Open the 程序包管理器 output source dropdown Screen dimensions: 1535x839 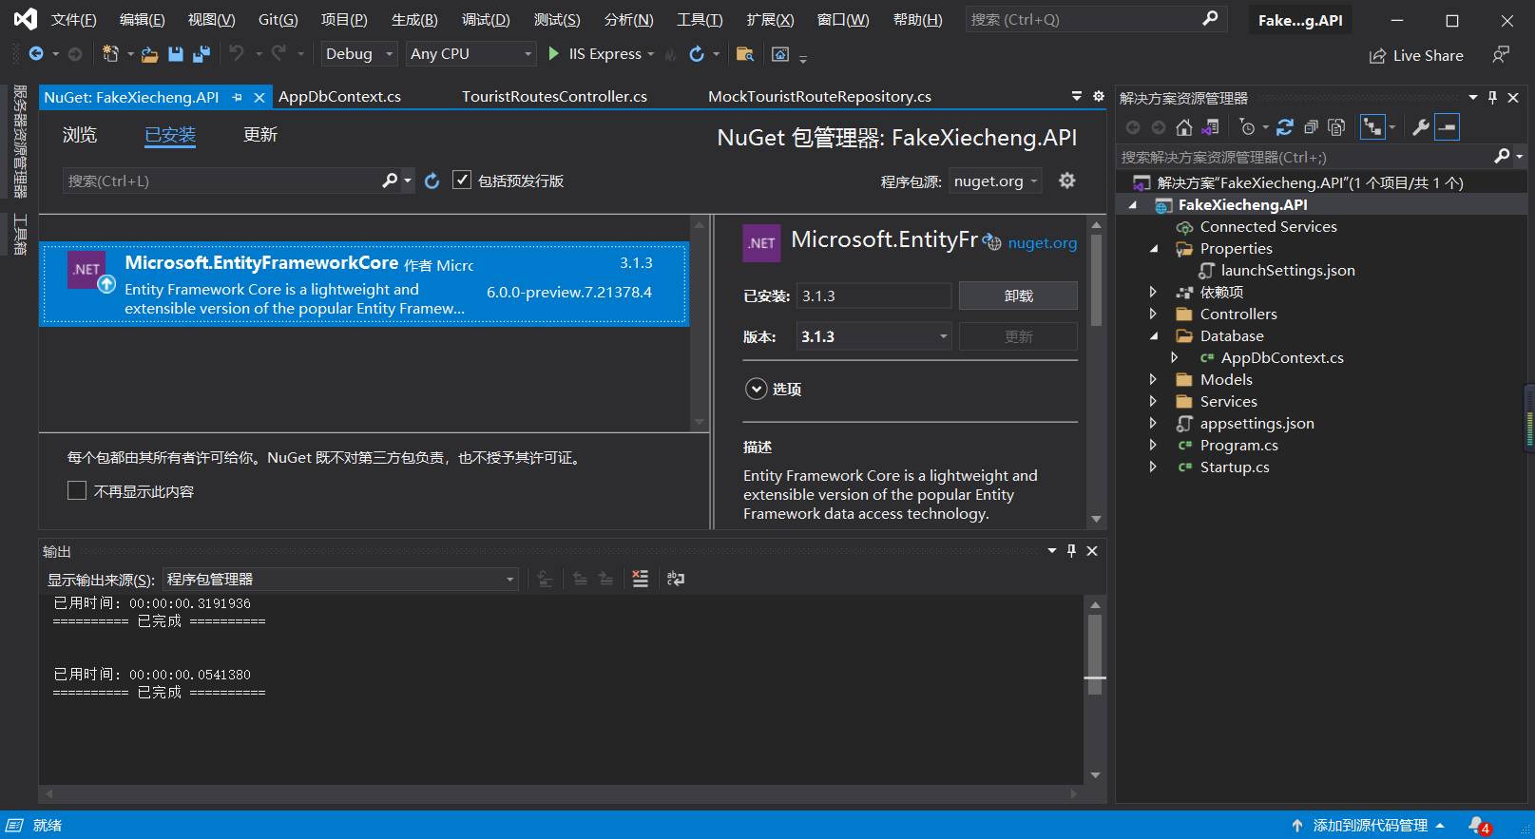point(340,579)
